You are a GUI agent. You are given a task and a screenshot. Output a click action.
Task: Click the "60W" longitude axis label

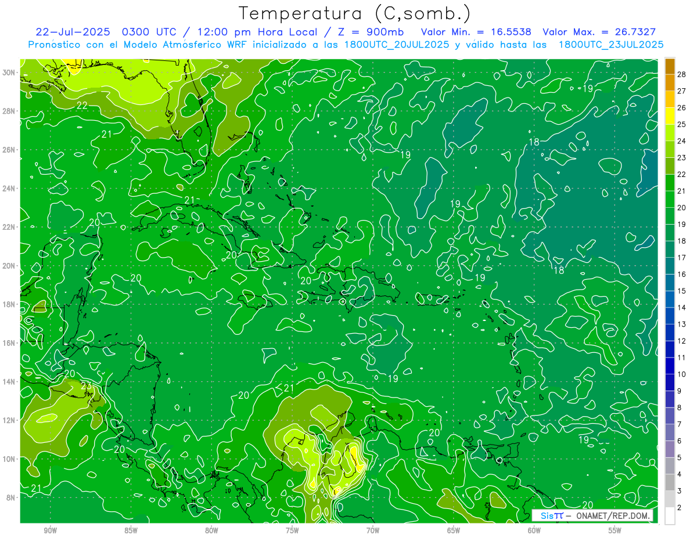(534, 530)
